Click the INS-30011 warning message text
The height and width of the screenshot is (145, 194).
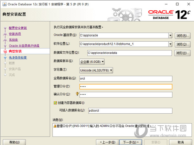[104, 126]
